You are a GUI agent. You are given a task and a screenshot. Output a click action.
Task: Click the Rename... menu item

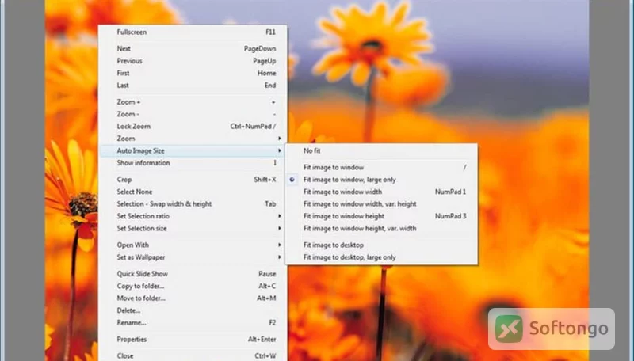(x=193, y=322)
